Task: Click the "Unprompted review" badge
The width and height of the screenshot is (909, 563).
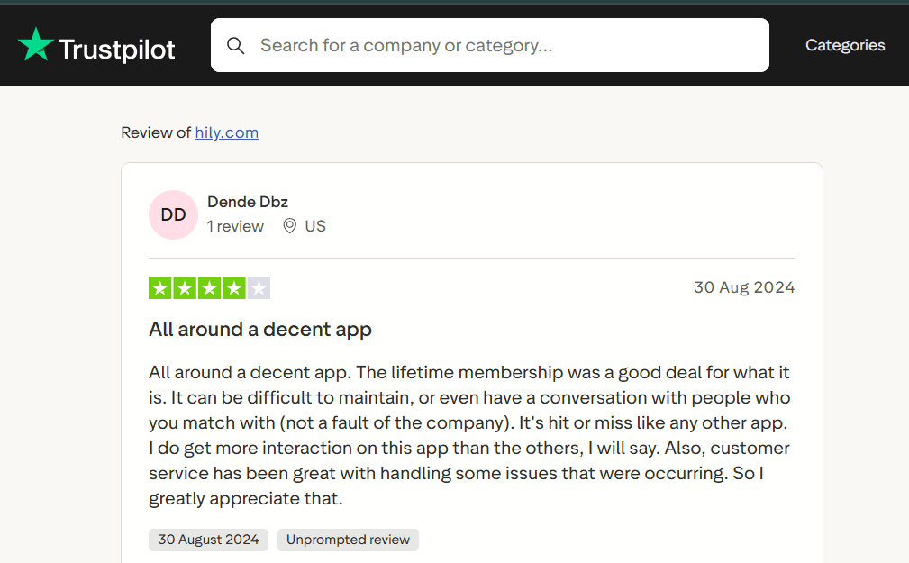Action: (x=348, y=540)
